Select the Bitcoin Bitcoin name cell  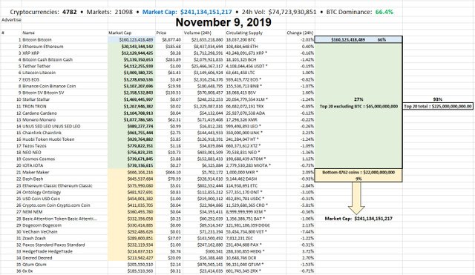(x=37, y=39)
